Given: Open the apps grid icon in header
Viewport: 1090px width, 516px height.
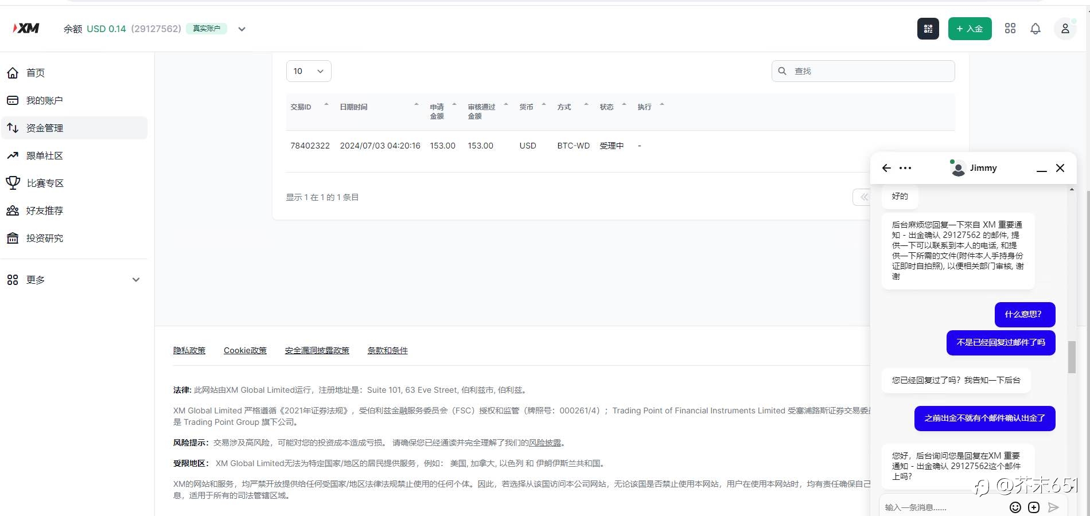Looking at the screenshot, I should coord(1010,28).
